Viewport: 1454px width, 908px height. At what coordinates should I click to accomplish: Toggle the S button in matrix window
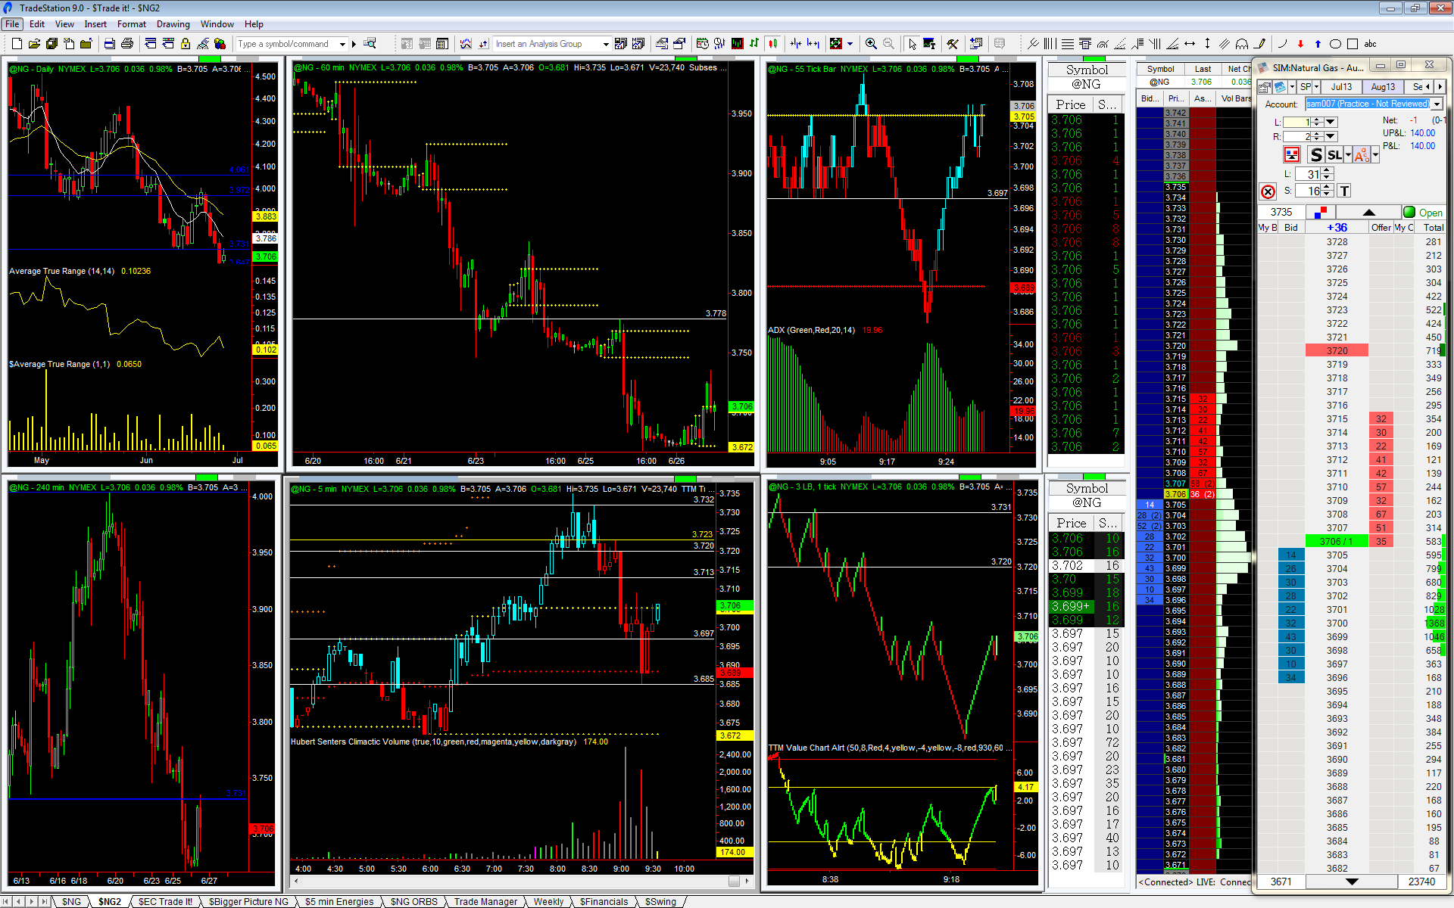1316,155
